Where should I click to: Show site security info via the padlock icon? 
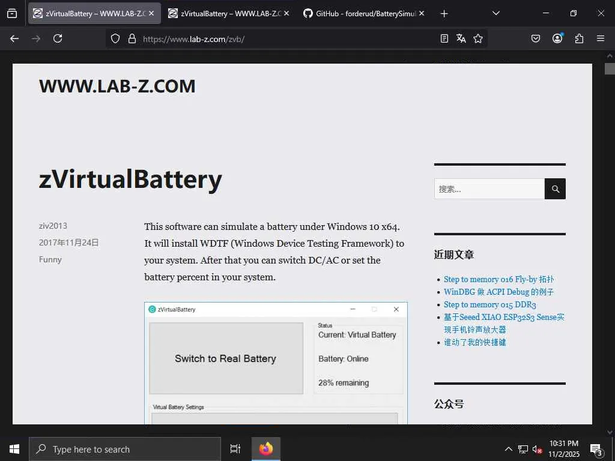pos(132,38)
